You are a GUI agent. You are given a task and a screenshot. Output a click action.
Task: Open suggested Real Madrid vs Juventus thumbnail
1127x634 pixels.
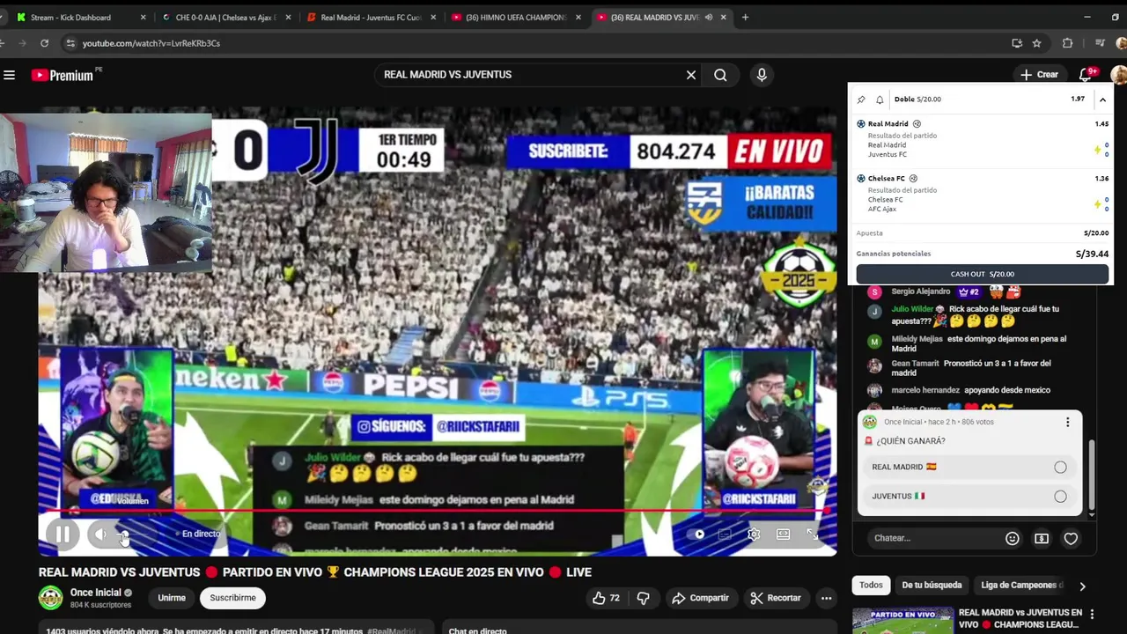point(902,620)
